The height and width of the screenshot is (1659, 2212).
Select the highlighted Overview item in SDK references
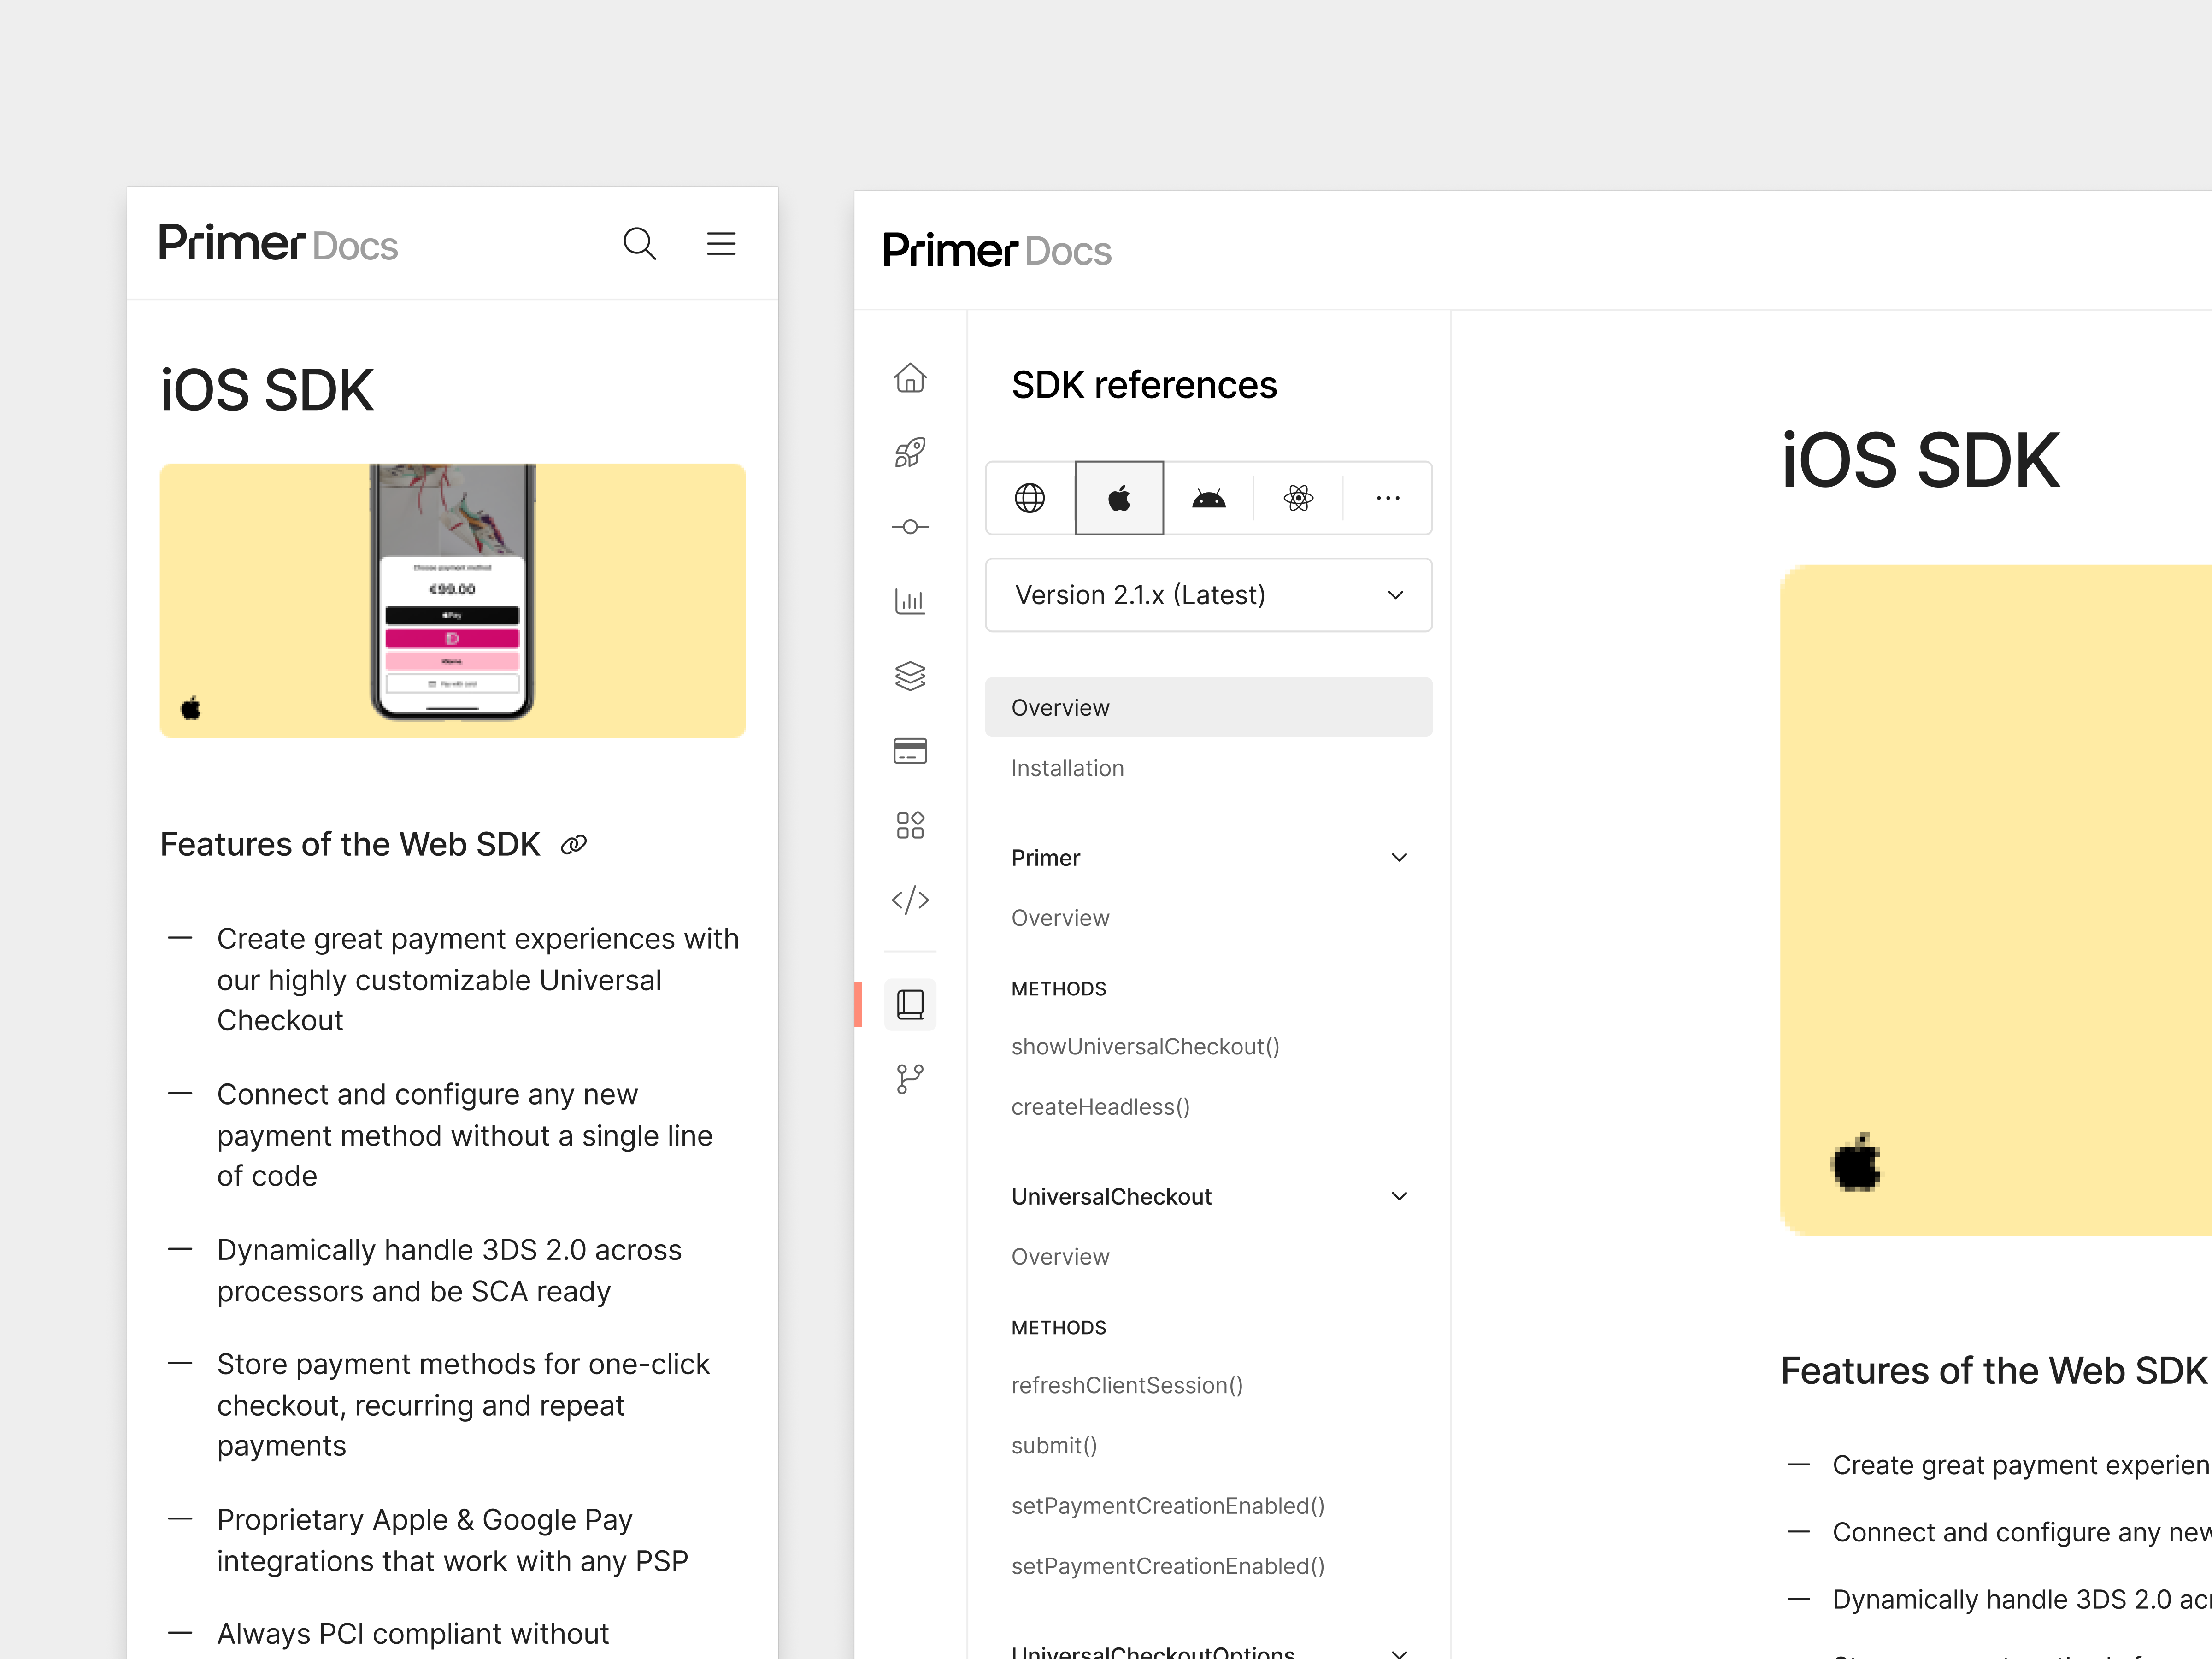[x=1209, y=708]
